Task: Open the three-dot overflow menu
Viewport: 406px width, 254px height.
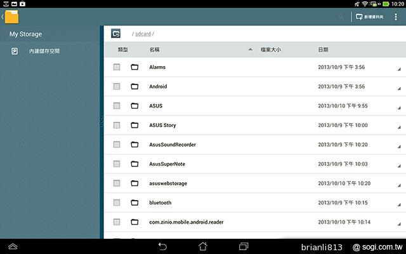Action: pos(396,17)
